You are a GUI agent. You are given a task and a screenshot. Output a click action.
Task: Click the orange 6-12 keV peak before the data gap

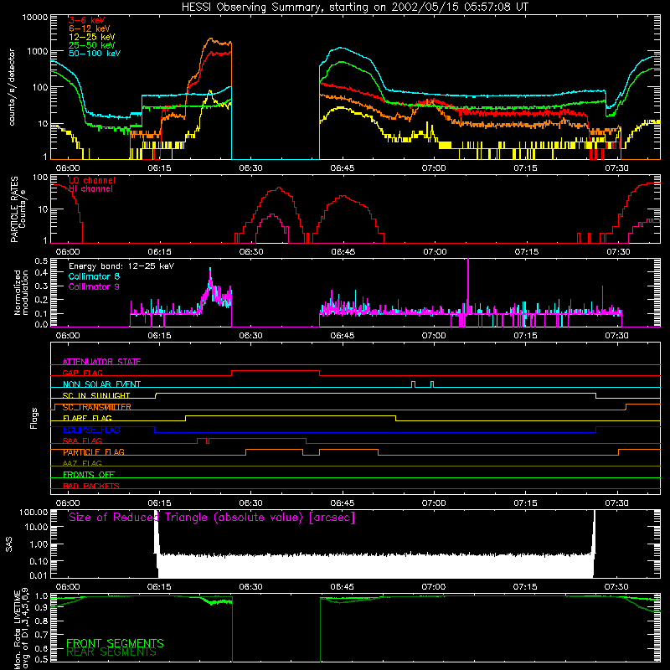(x=210, y=39)
